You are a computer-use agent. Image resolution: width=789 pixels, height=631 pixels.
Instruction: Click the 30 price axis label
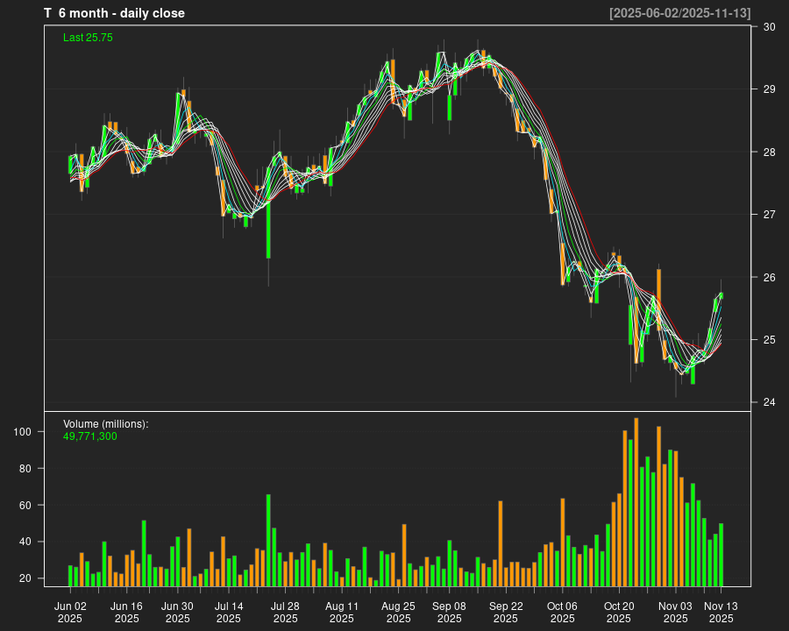coord(769,27)
